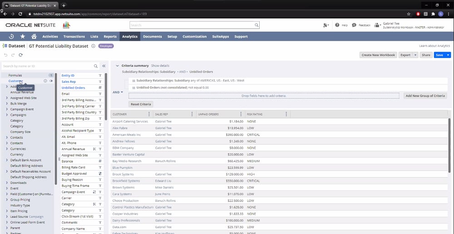Click the Reset Criteria button
The width and height of the screenshot is (454, 234).
pos(141,104)
